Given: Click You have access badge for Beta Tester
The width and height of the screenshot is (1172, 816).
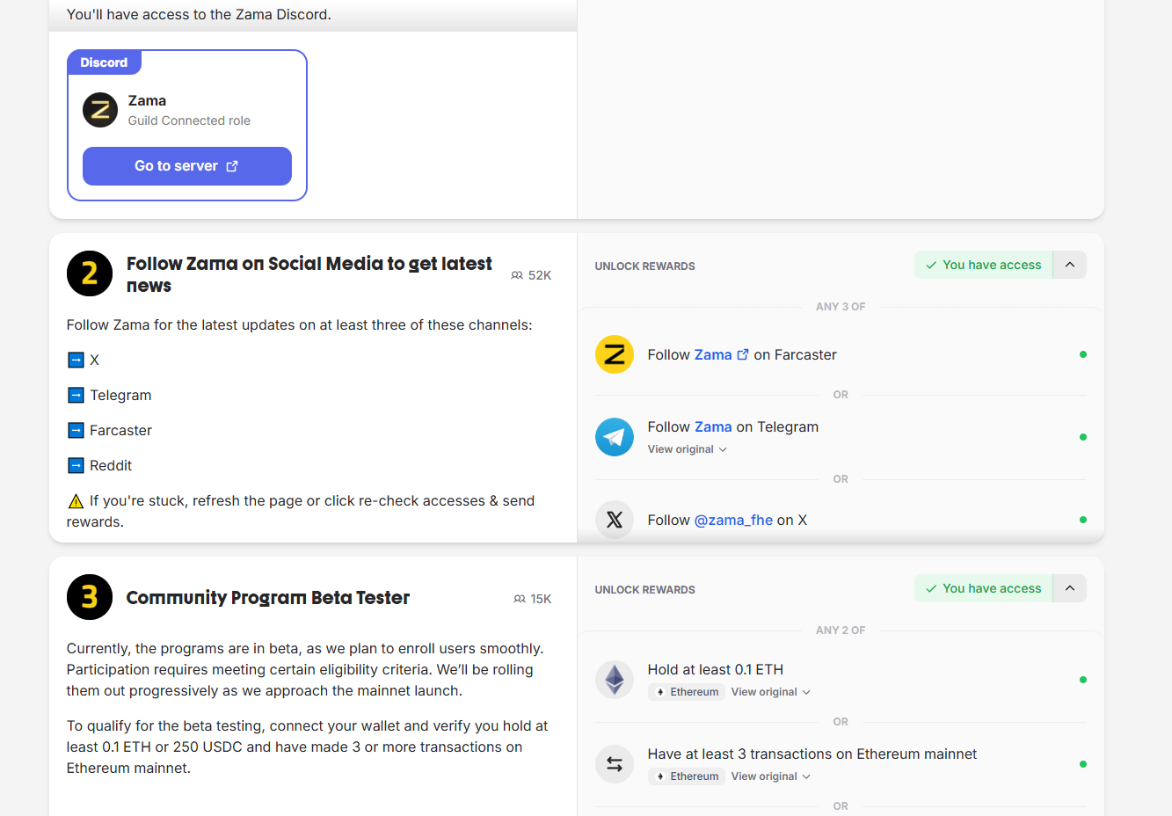Looking at the screenshot, I should tap(983, 588).
